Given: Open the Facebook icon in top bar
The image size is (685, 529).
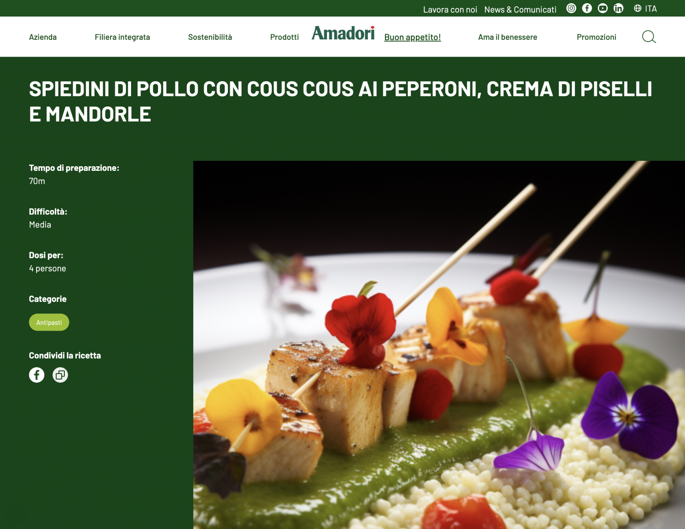Looking at the screenshot, I should pos(587,8).
